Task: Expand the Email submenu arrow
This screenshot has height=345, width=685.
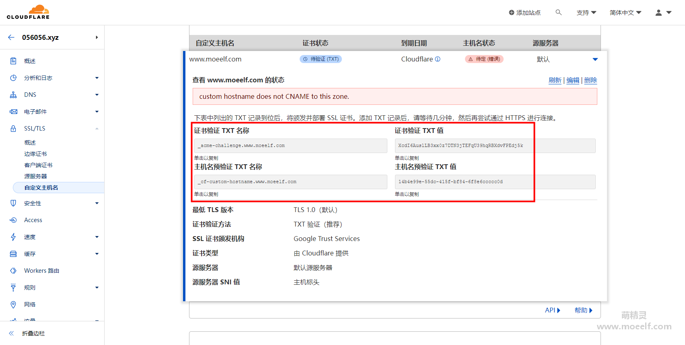Action: pos(97,112)
